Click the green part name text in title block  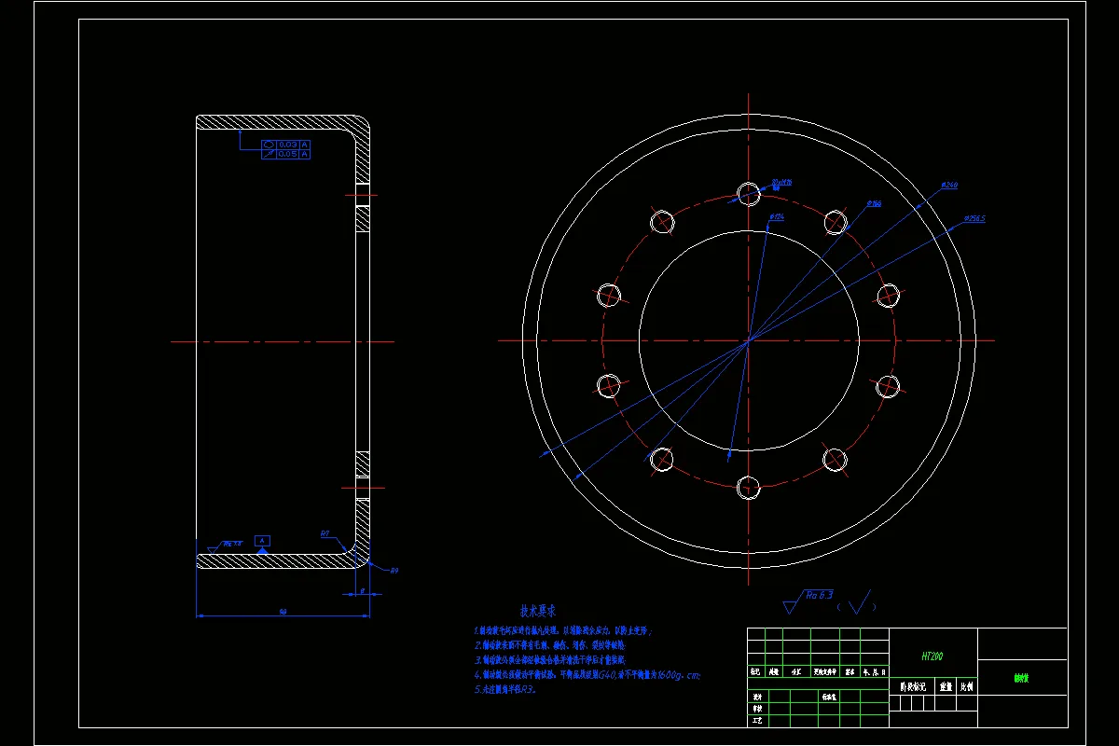pyautogui.click(x=1021, y=679)
